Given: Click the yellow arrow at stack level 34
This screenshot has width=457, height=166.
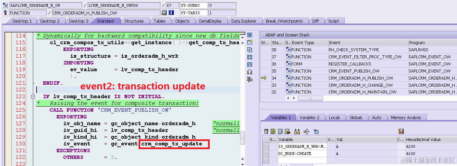Looking at the screenshot, I should pos(264,78).
